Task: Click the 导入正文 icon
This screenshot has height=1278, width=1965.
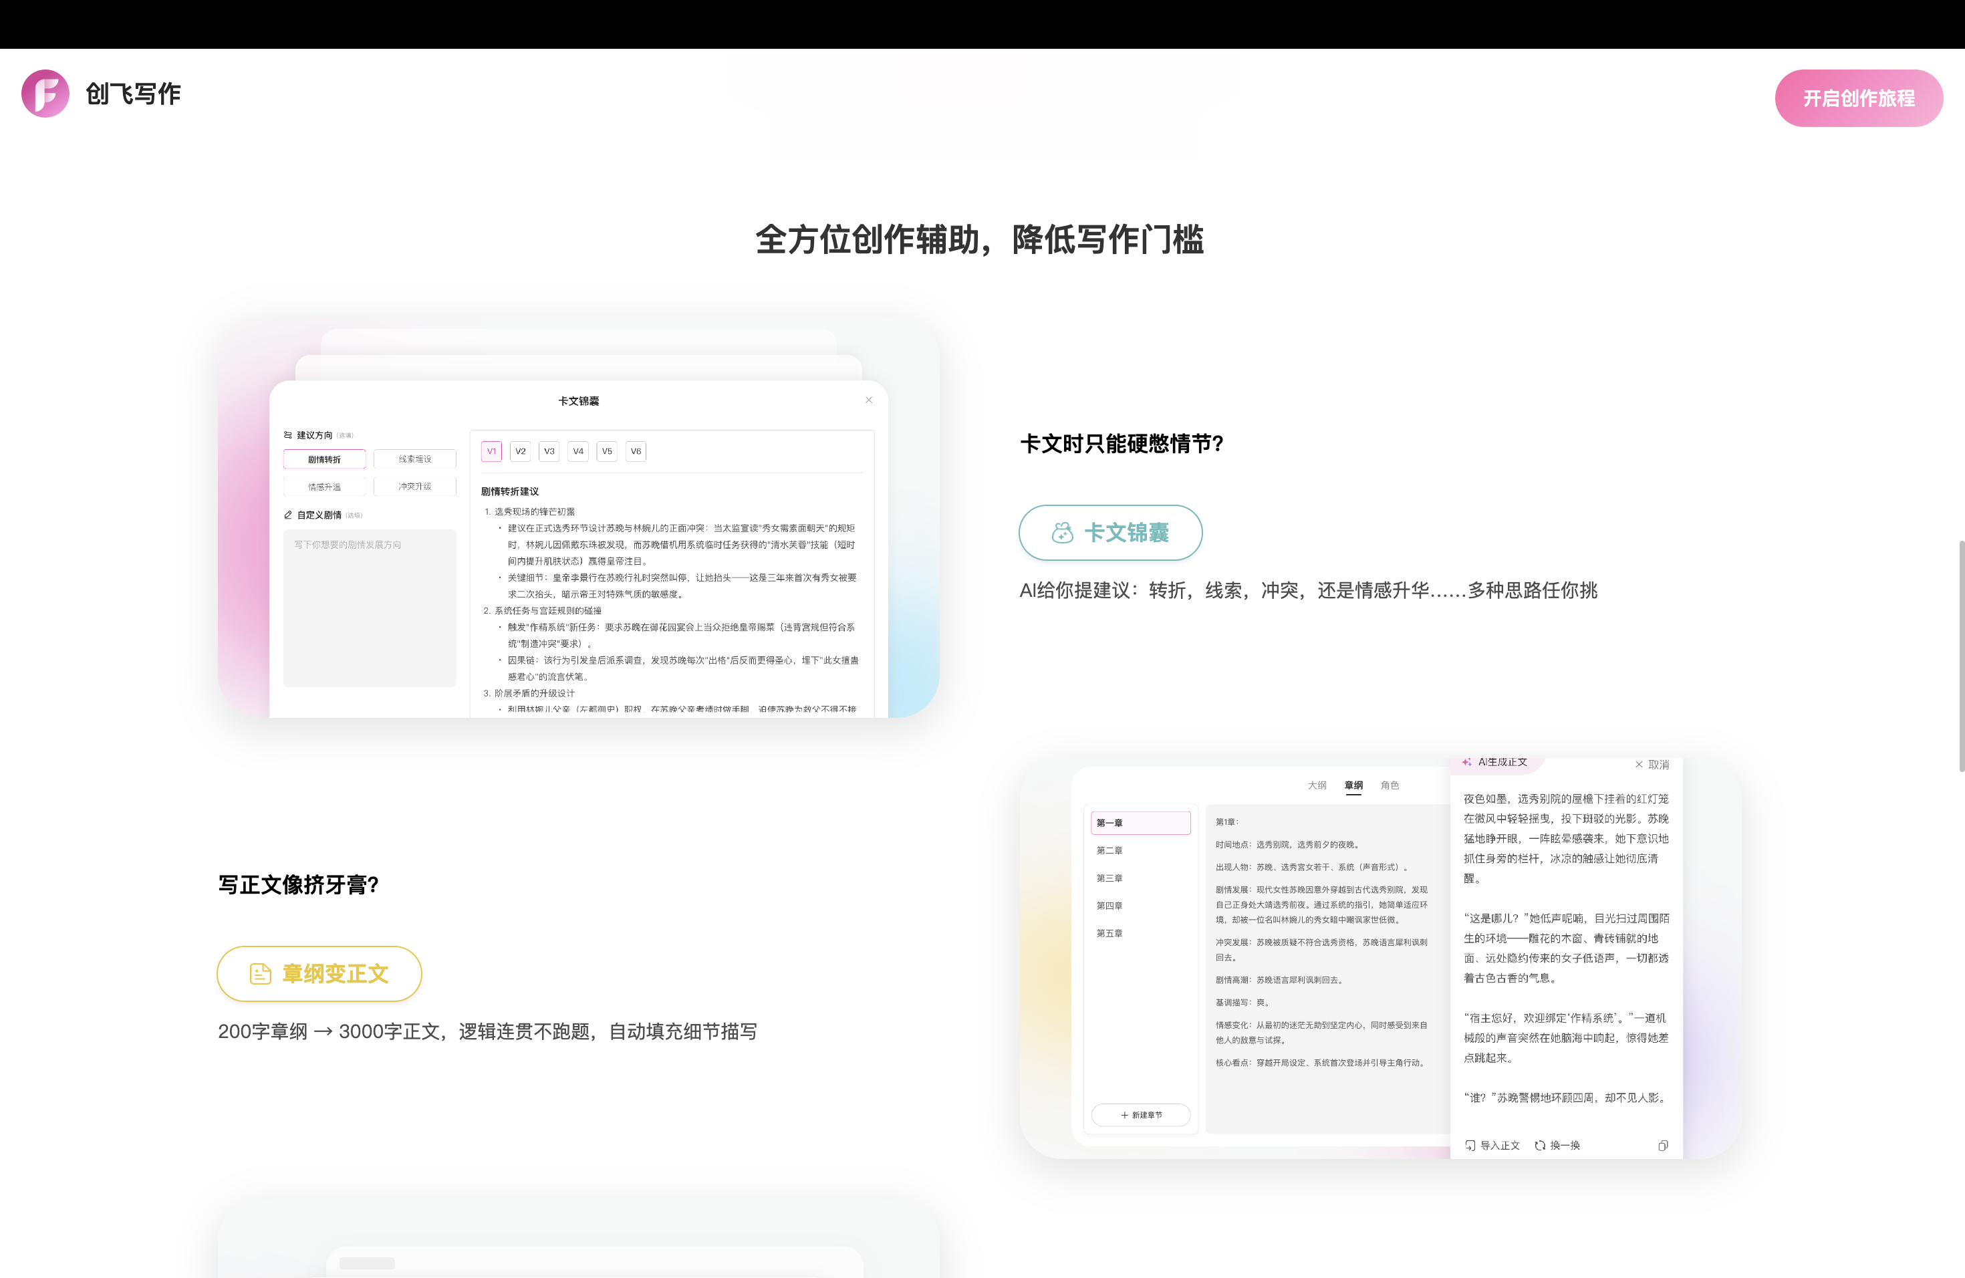Action: point(1470,1145)
